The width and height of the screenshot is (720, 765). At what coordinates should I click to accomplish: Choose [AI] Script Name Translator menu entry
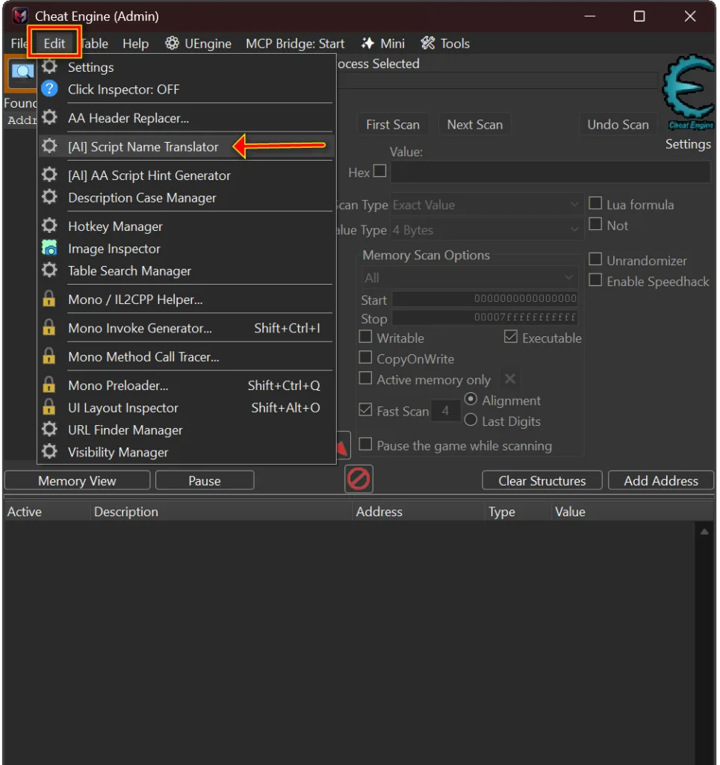(x=185, y=147)
